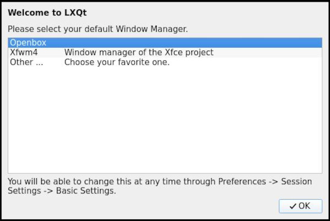330x221 pixels.
Task: Click the checkmark icon on OK button
Action: click(293, 206)
